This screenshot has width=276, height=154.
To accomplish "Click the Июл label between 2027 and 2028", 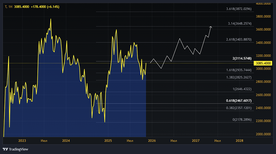I will (217, 141).
